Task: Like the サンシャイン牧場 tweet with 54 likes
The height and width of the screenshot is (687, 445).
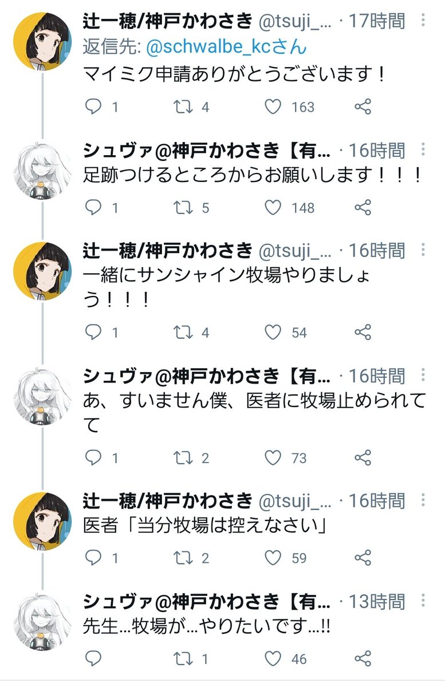Action: (274, 332)
